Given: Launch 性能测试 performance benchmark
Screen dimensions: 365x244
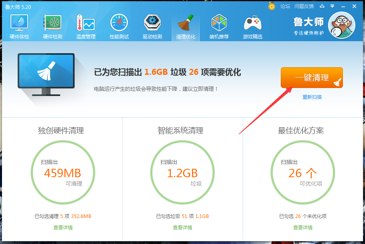Looking at the screenshot, I should point(119,25).
